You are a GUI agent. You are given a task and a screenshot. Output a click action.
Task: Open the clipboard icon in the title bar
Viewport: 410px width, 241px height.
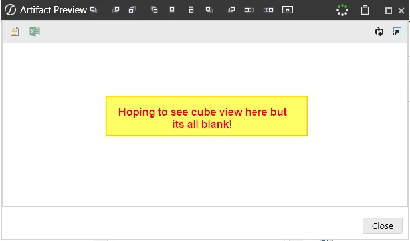tap(365, 10)
